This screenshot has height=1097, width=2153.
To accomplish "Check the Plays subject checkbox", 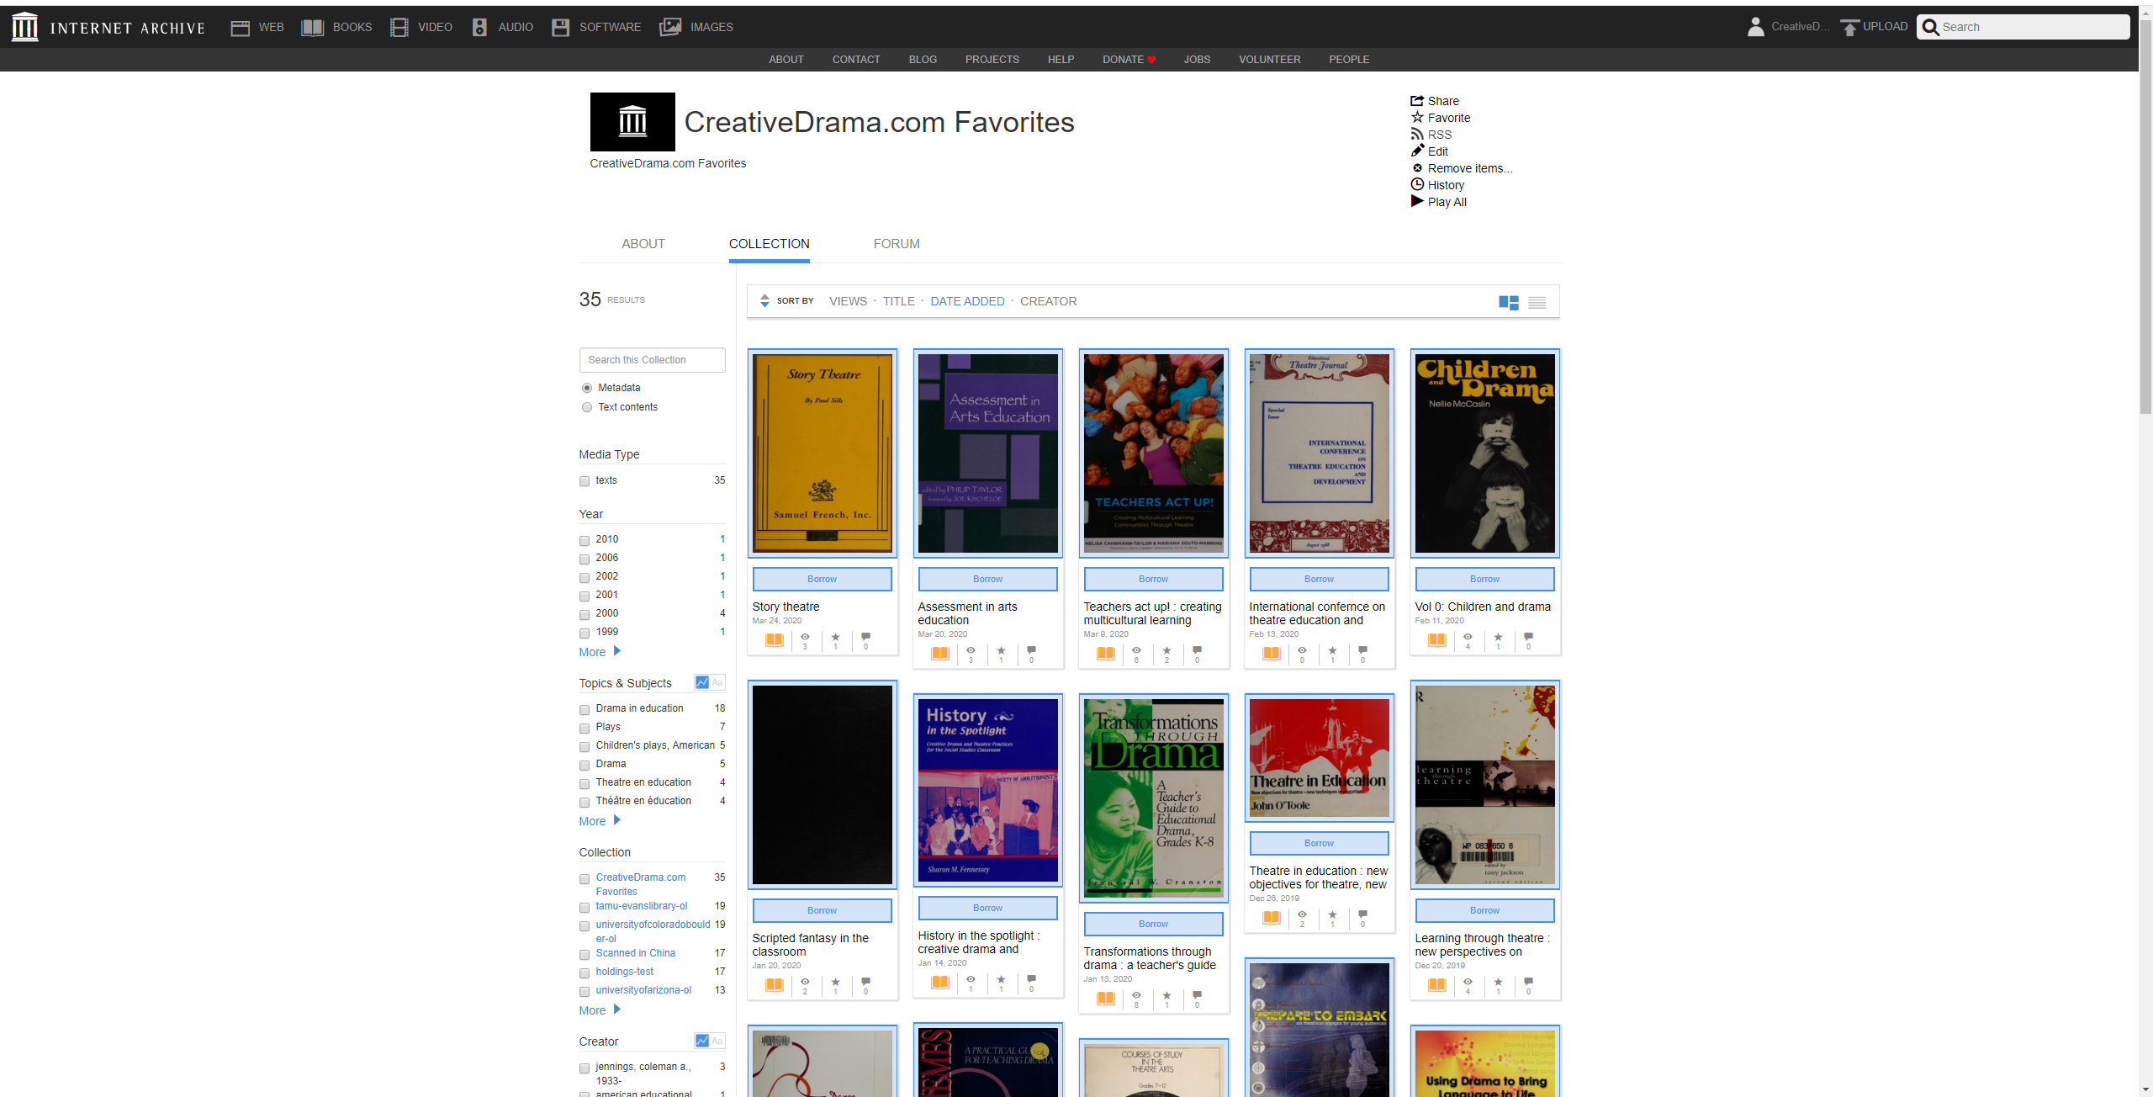I will [x=585, y=728].
